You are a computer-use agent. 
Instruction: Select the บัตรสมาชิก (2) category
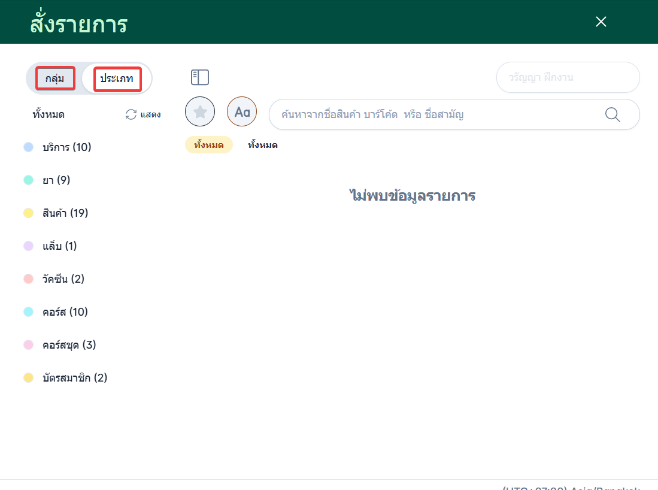point(75,378)
